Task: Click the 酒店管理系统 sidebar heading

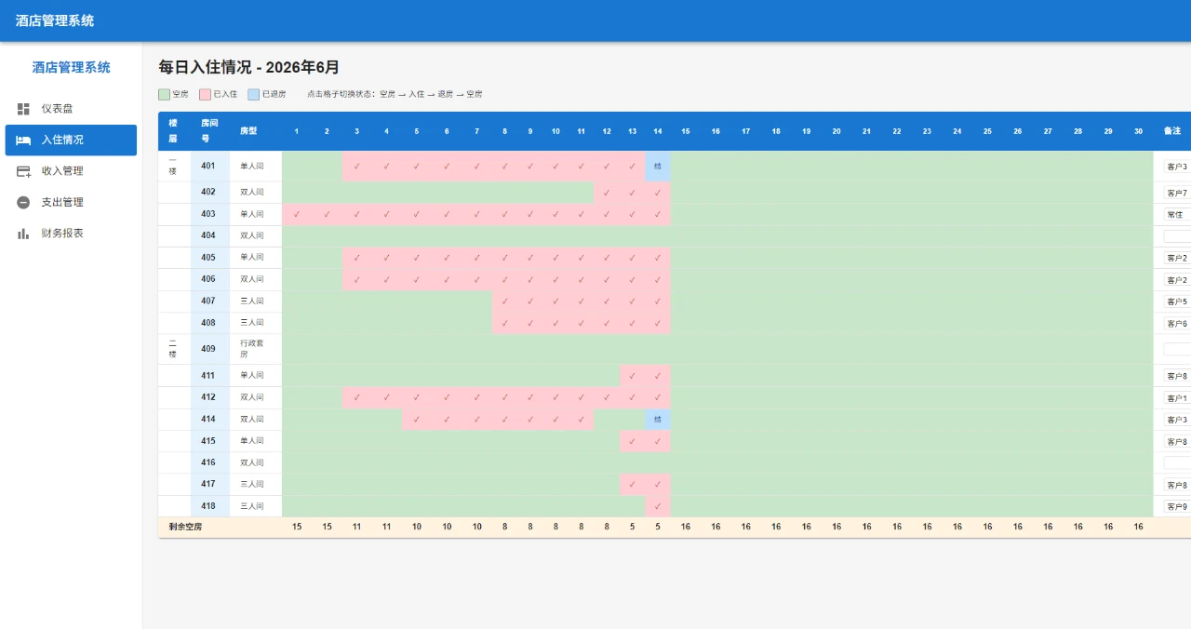Action: 72,67
